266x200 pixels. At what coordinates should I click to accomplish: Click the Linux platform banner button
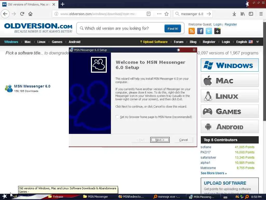pyautogui.click(x=230, y=96)
